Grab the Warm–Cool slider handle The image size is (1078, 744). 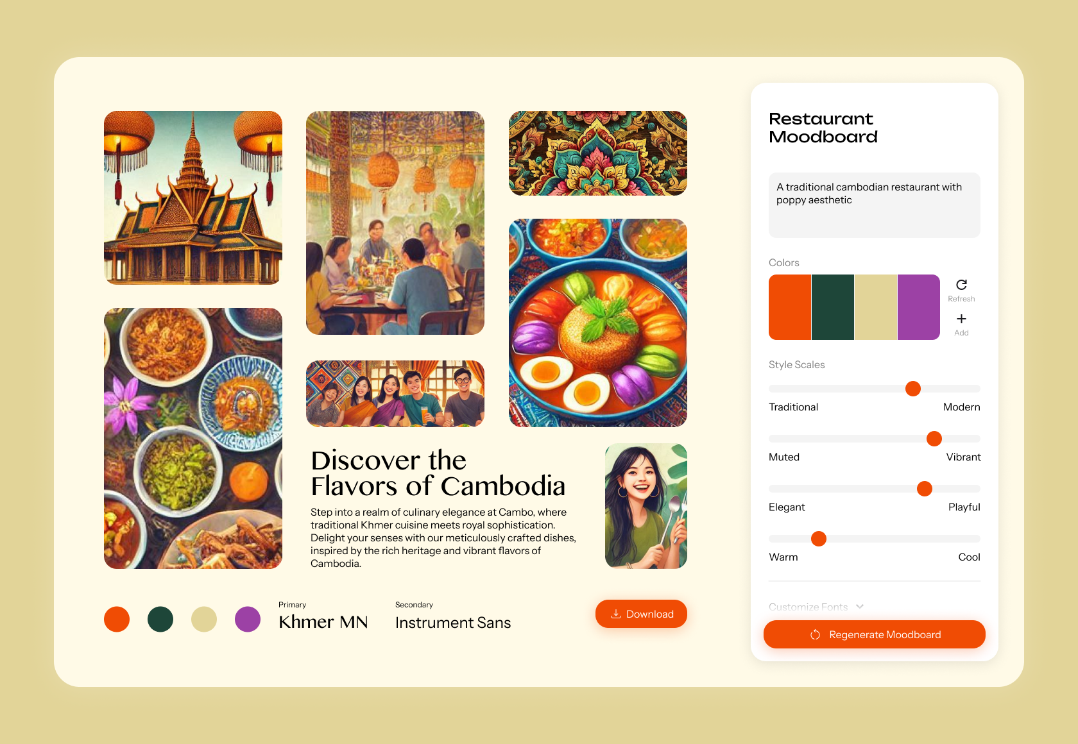click(819, 539)
